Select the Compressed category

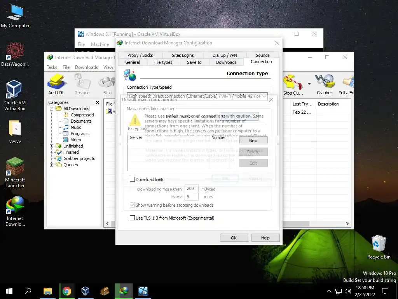[79, 115]
